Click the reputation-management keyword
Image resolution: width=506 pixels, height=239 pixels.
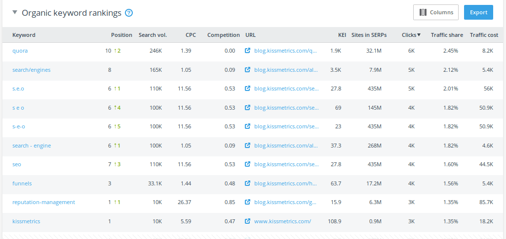43,202
